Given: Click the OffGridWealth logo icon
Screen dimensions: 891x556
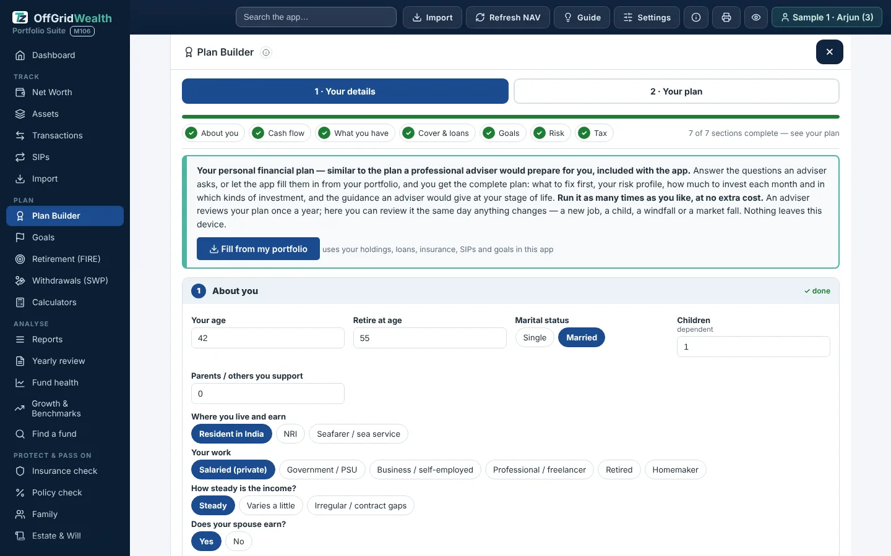Looking at the screenshot, I should tap(20, 19).
